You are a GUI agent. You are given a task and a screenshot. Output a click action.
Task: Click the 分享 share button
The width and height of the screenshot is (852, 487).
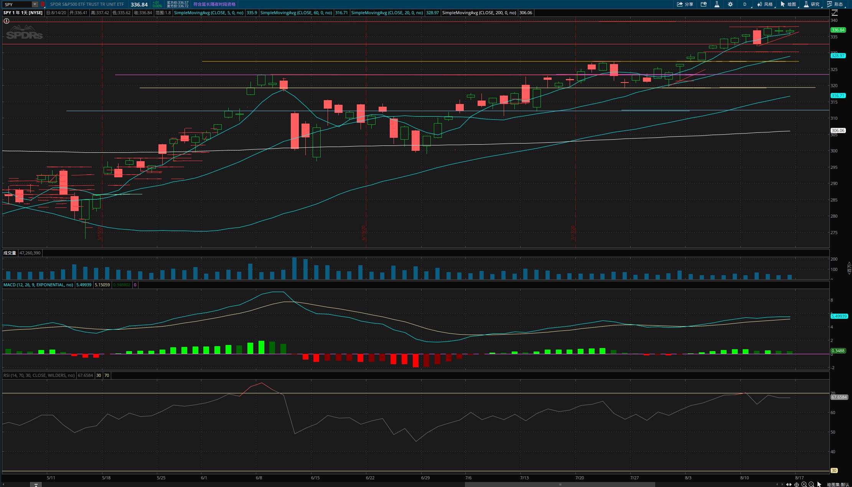(x=685, y=4)
